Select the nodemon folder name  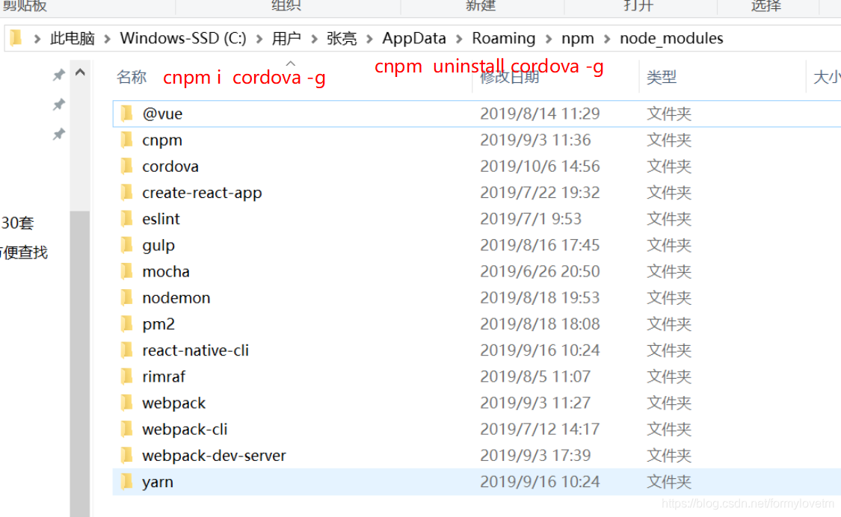(x=176, y=297)
